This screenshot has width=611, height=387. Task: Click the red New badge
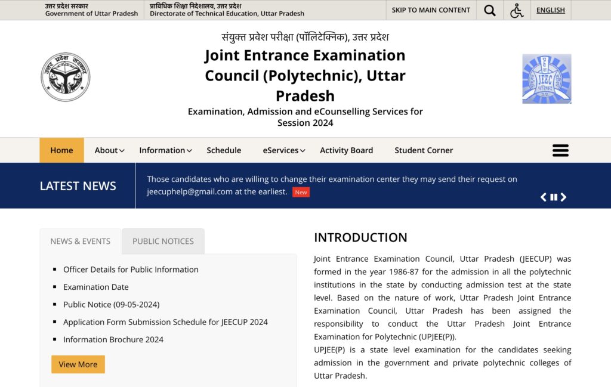[301, 193]
